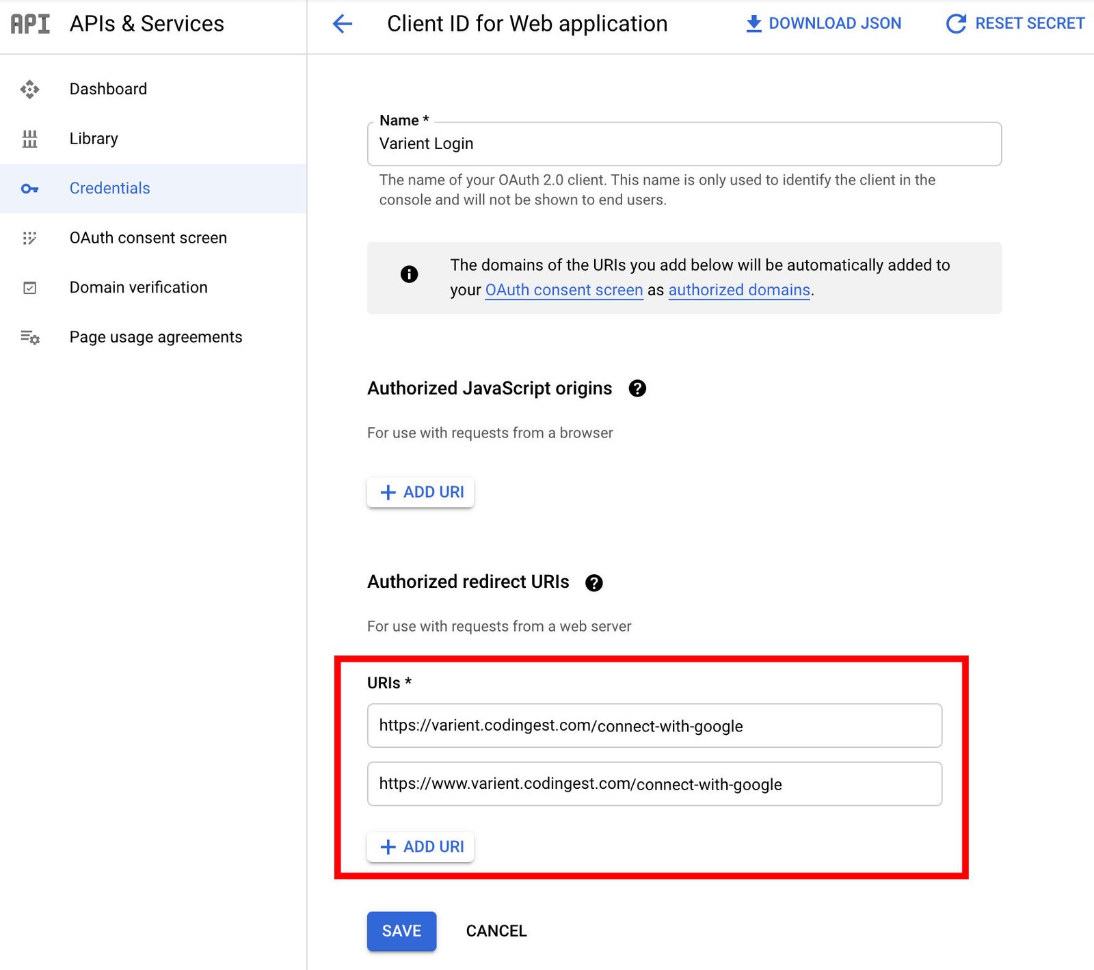Edit the Name field "Varient Login"
The width and height of the screenshot is (1094, 970).
pos(684,144)
